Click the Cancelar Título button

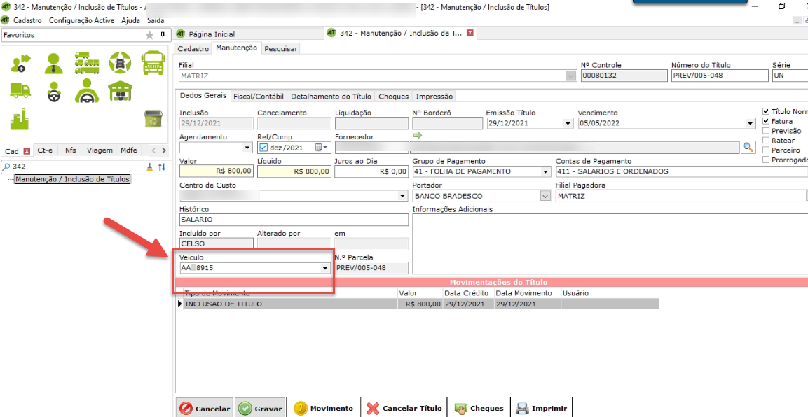pyautogui.click(x=404, y=409)
